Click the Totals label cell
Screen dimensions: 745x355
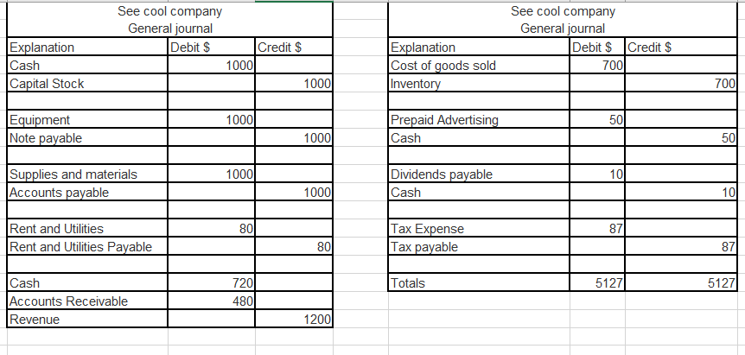pos(480,283)
